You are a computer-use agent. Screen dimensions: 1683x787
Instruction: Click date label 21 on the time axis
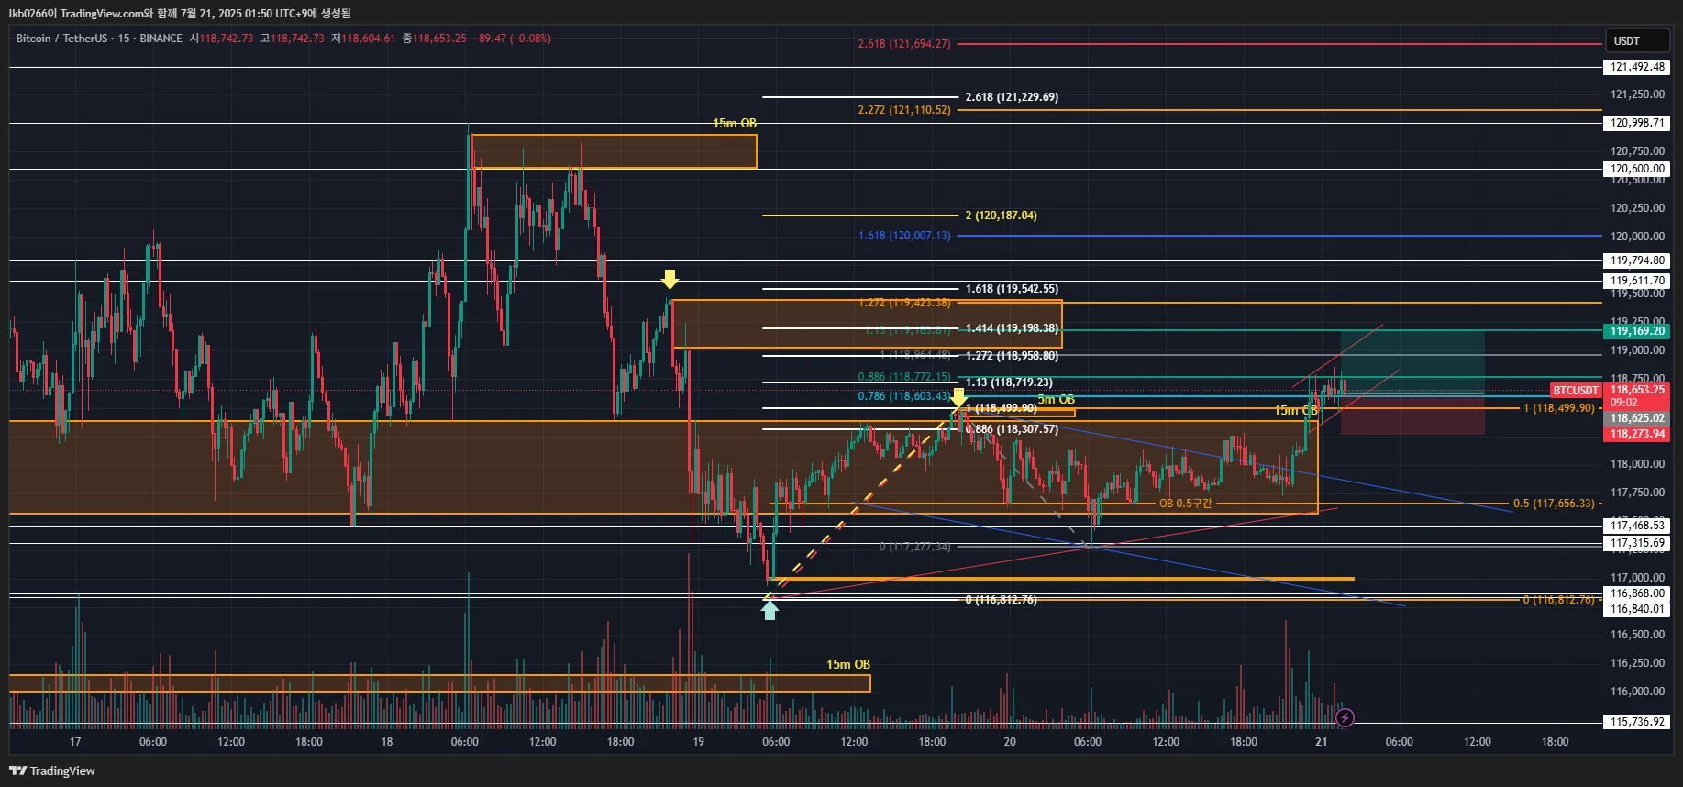pos(1321,742)
